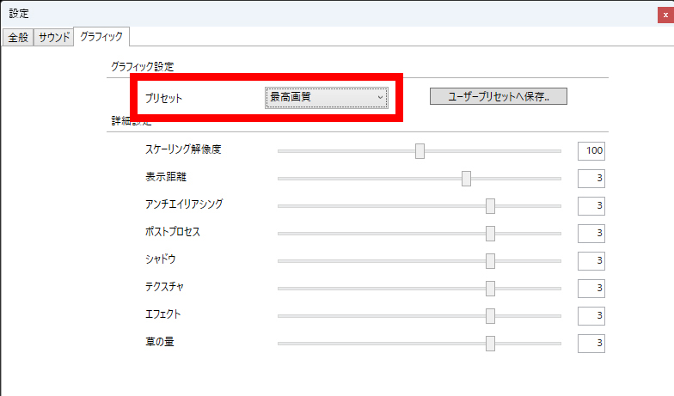Click the プリセット label text

163,98
